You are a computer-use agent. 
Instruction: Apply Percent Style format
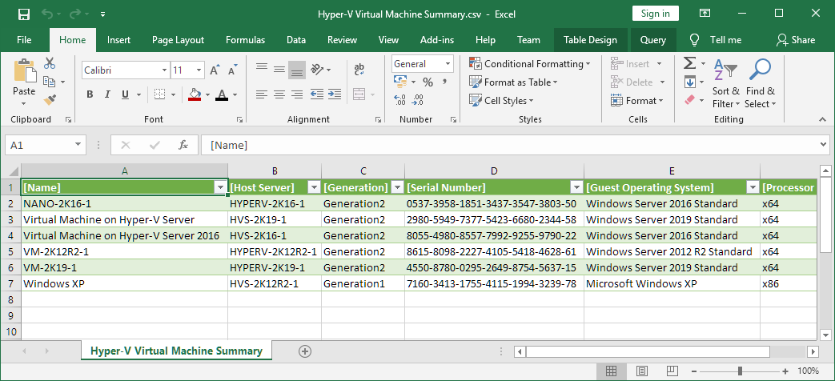(x=428, y=82)
